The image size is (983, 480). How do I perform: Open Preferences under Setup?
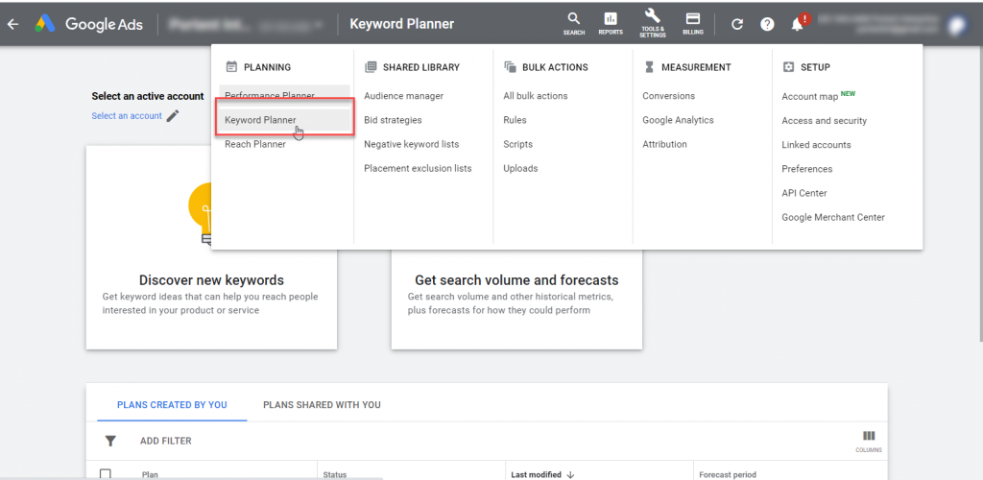pos(806,169)
